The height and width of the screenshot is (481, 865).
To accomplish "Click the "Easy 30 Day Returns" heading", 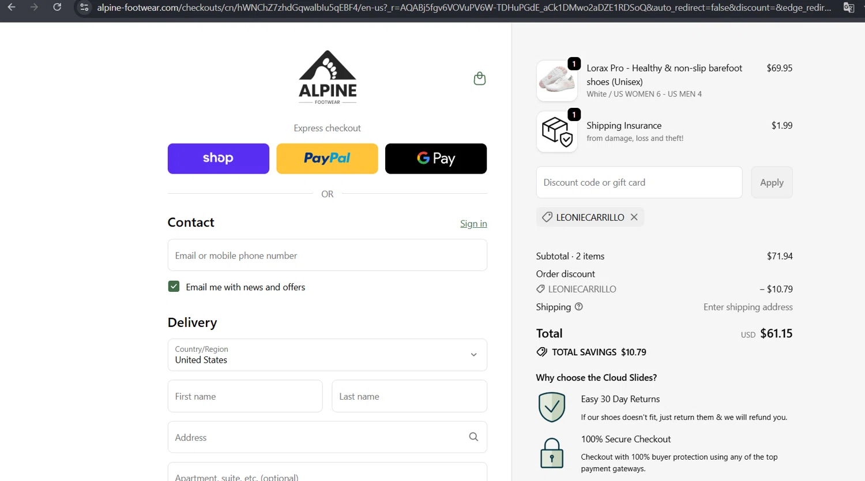I will click(x=620, y=399).
